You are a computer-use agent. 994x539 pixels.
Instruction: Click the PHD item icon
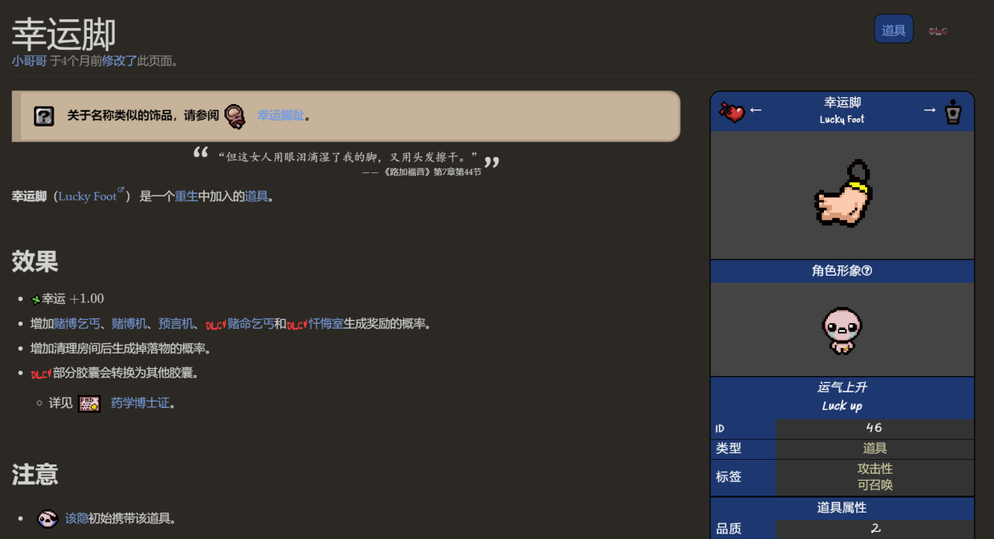point(89,404)
